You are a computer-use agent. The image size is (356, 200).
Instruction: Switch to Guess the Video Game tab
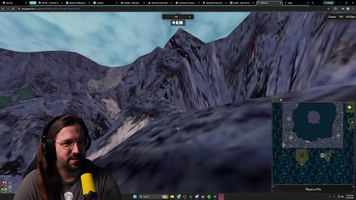coord(160,3)
